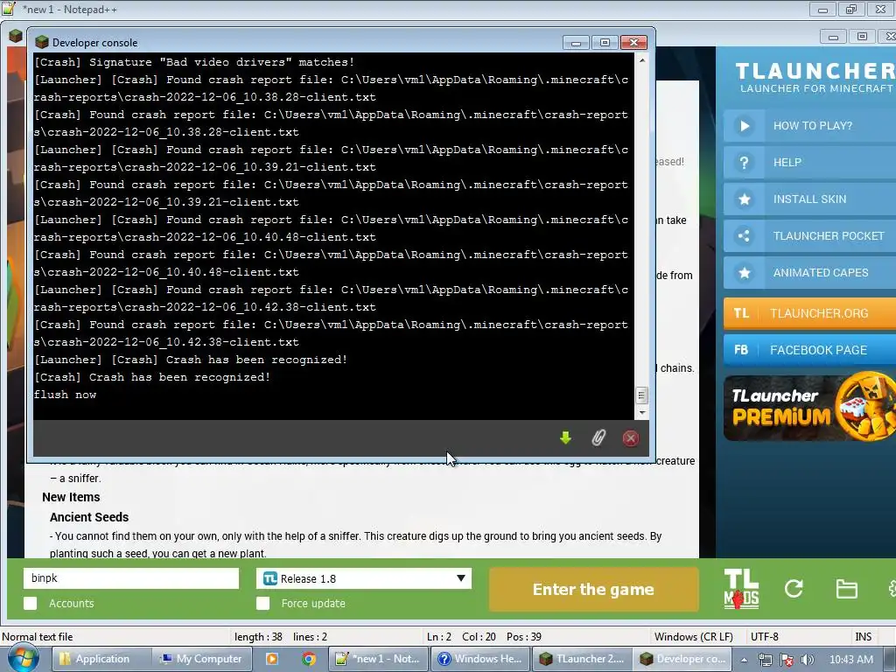Click the 'Ln : 2' status bar entry

pyautogui.click(x=439, y=637)
